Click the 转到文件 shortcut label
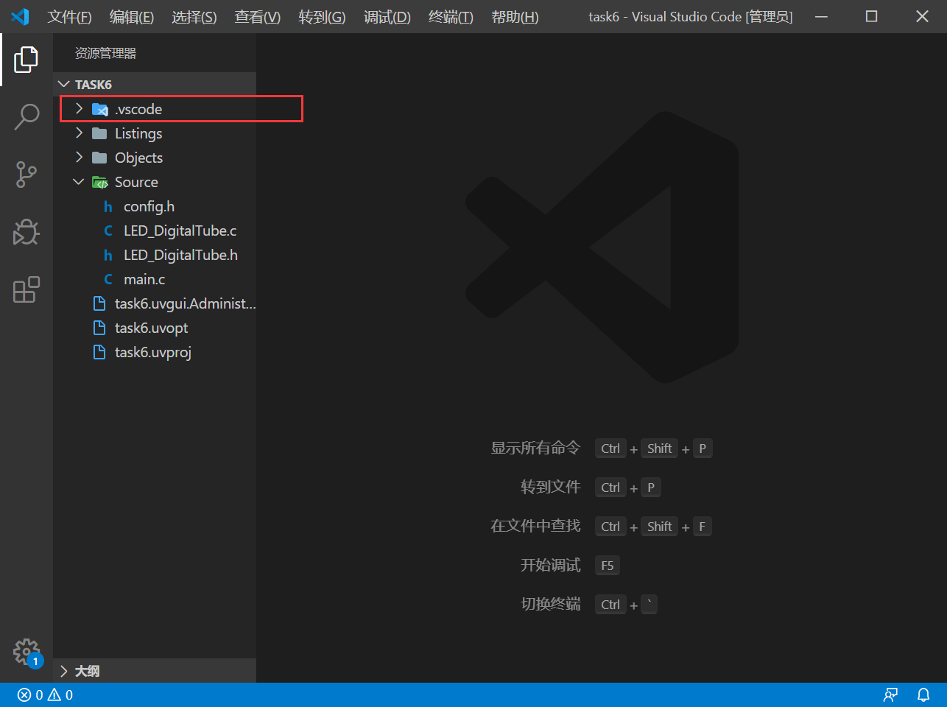This screenshot has width=947, height=707. click(x=550, y=487)
